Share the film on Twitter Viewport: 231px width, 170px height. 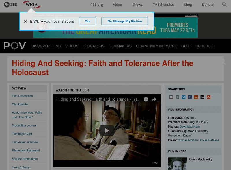coord(184,97)
